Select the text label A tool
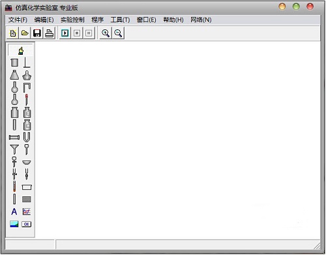 tap(14, 211)
